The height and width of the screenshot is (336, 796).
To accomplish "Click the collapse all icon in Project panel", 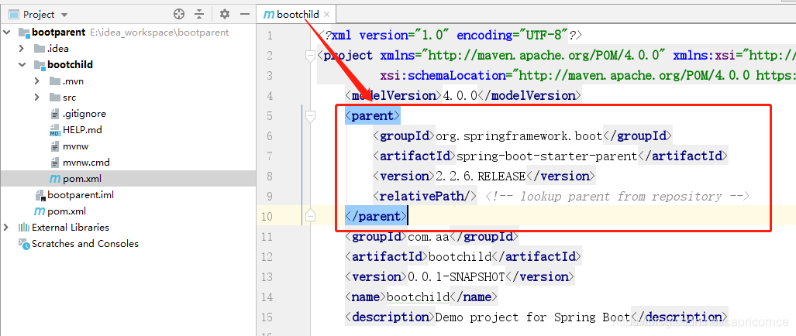I will click(x=199, y=14).
